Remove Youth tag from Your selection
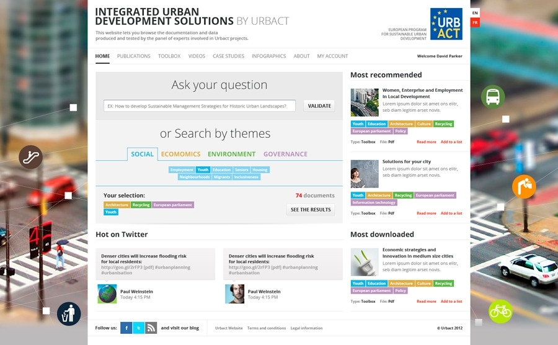The height and width of the screenshot is (345, 558). click(111, 212)
